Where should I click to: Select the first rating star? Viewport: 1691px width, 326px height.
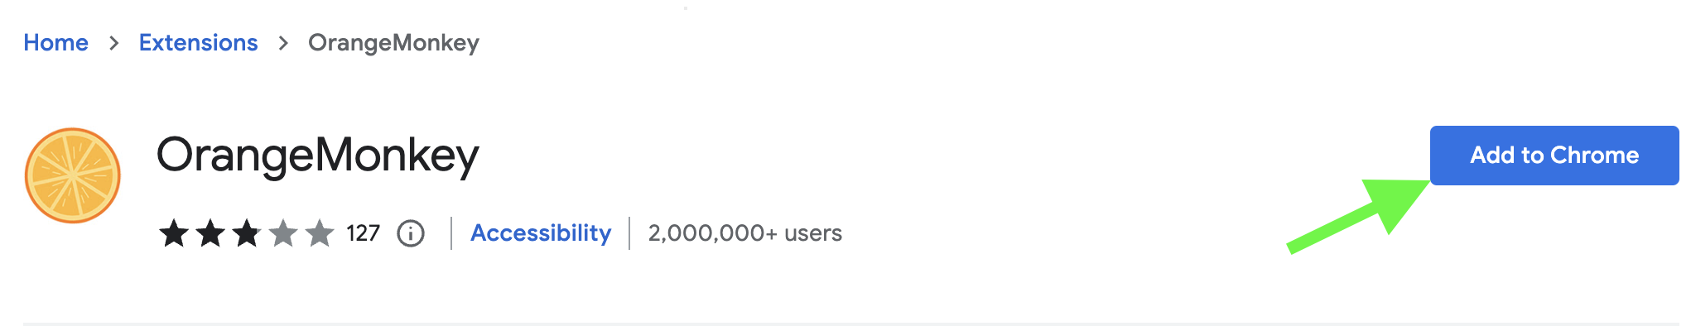pos(174,233)
